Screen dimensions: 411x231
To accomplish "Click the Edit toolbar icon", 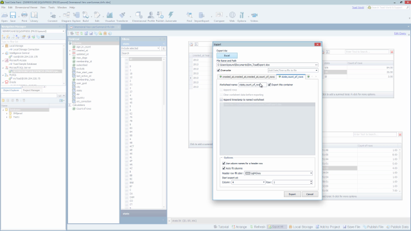I will click(x=97, y=17).
